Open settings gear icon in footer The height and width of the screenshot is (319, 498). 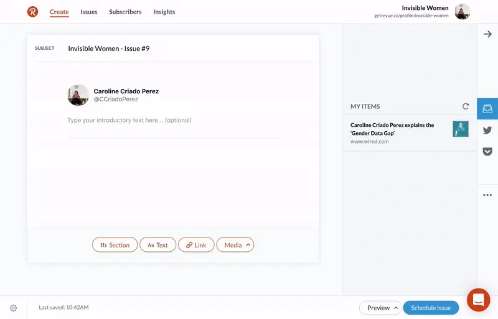click(13, 308)
